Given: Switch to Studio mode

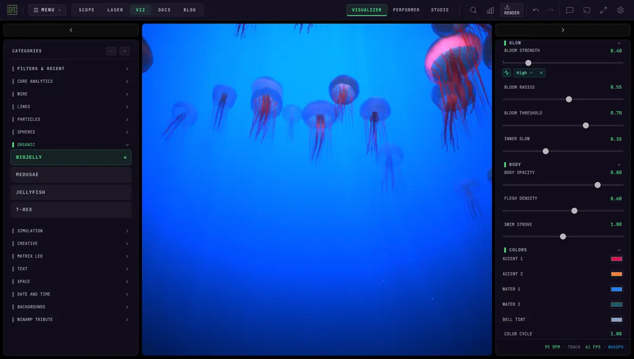Looking at the screenshot, I should [440, 10].
